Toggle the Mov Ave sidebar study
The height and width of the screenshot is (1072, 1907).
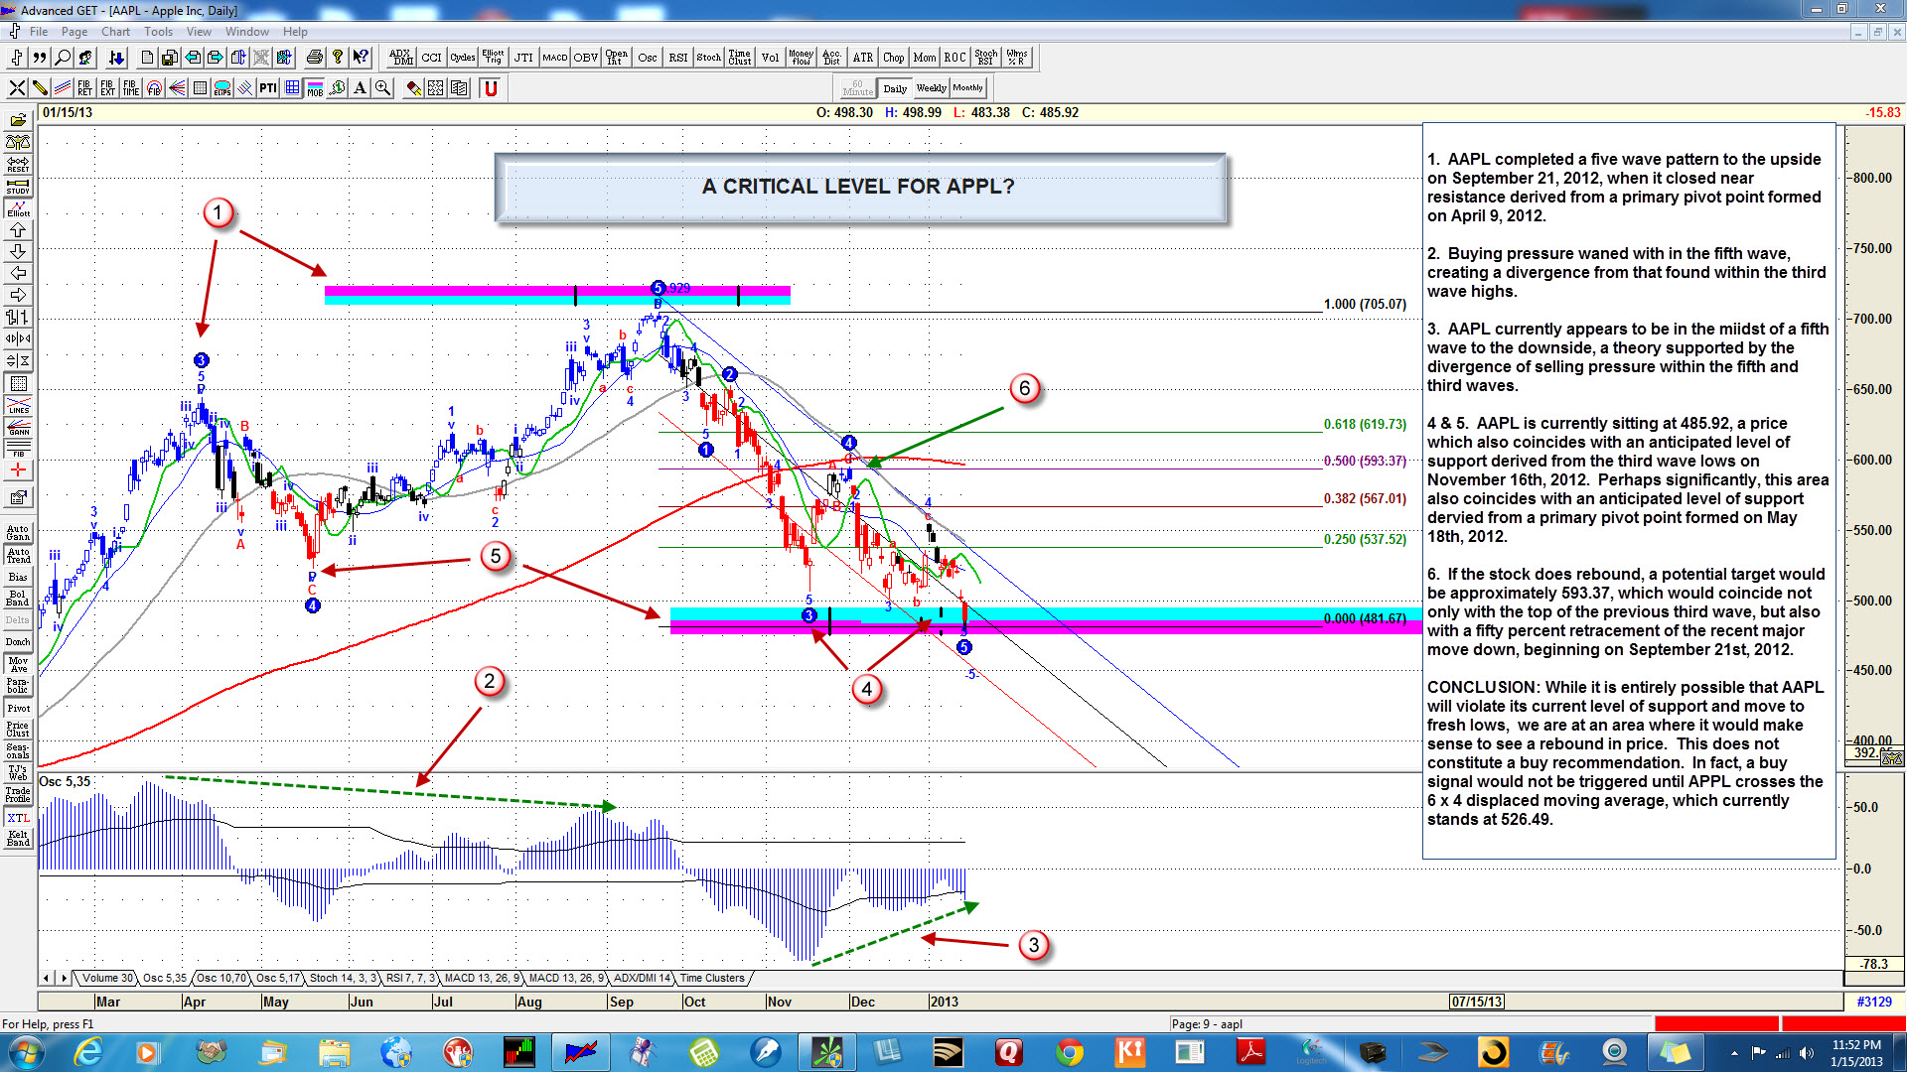point(18,664)
